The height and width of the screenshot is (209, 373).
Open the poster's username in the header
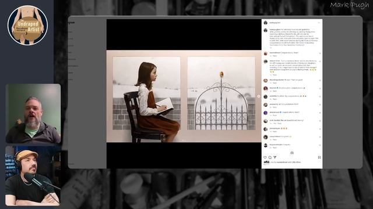click(x=275, y=23)
